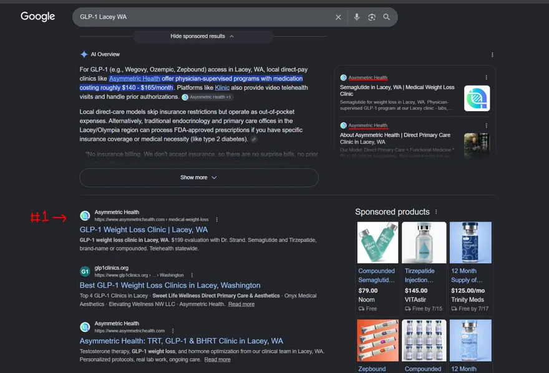Open three-dot menu beside Sponsored products
The width and height of the screenshot is (549, 373).
436,211
